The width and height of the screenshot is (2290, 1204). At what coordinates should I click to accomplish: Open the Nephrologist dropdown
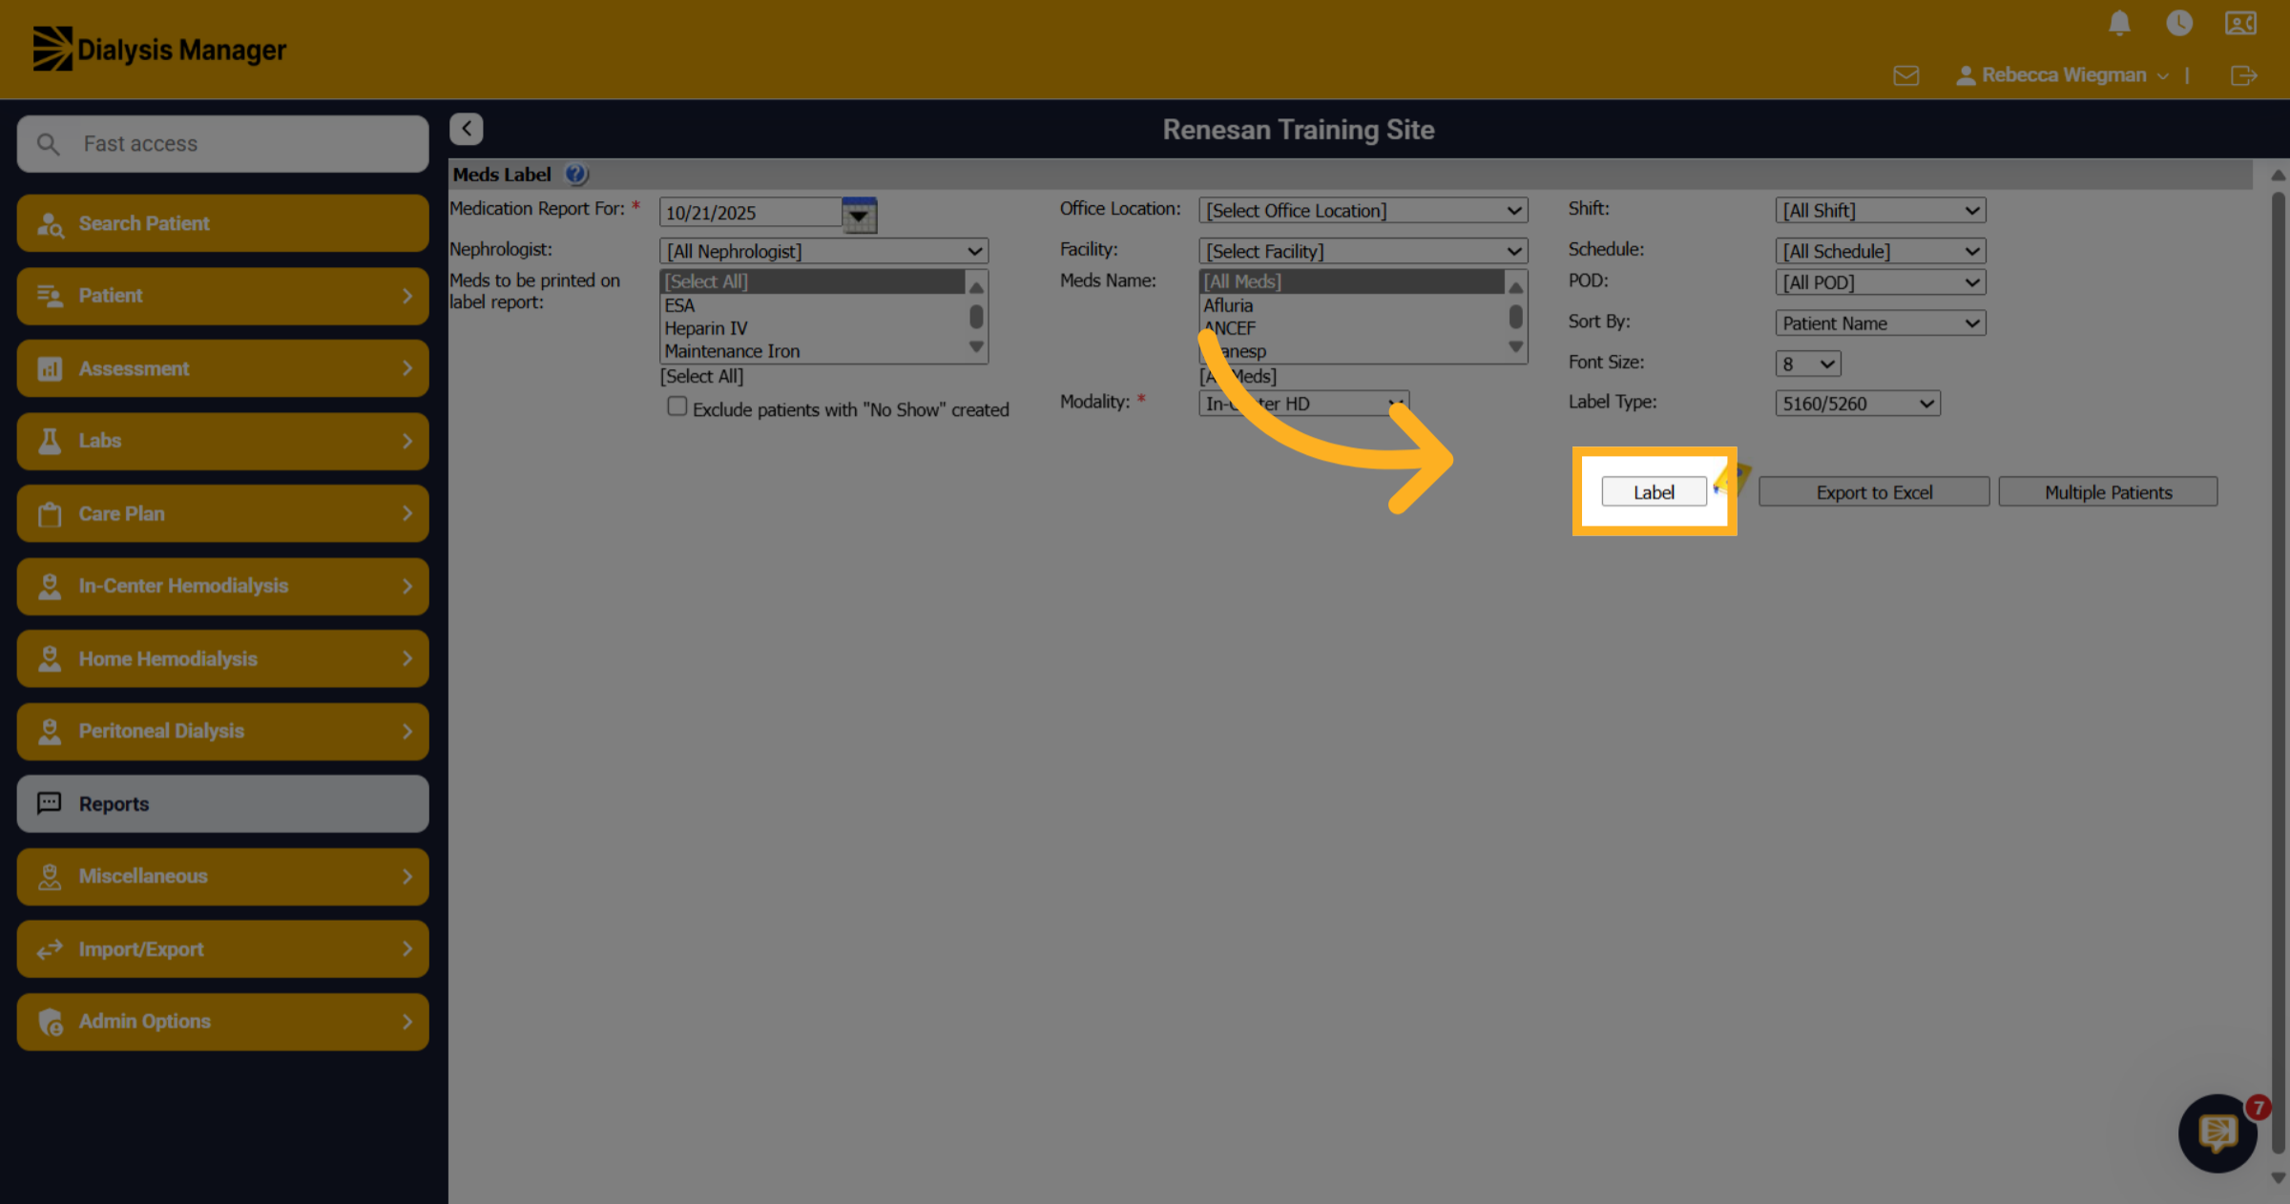(823, 251)
